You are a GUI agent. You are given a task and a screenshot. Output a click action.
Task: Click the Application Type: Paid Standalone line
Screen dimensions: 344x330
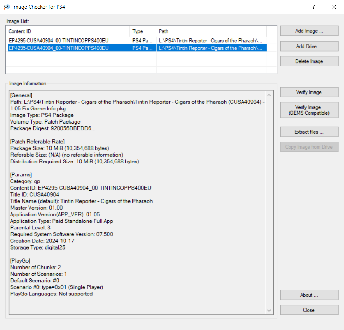[62, 221]
